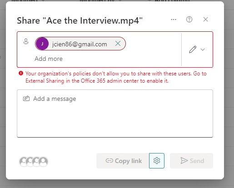The width and height of the screenshot is (234, 188).
Task: Open the shared-with avatars group
Action: click(x=34, y=162)
